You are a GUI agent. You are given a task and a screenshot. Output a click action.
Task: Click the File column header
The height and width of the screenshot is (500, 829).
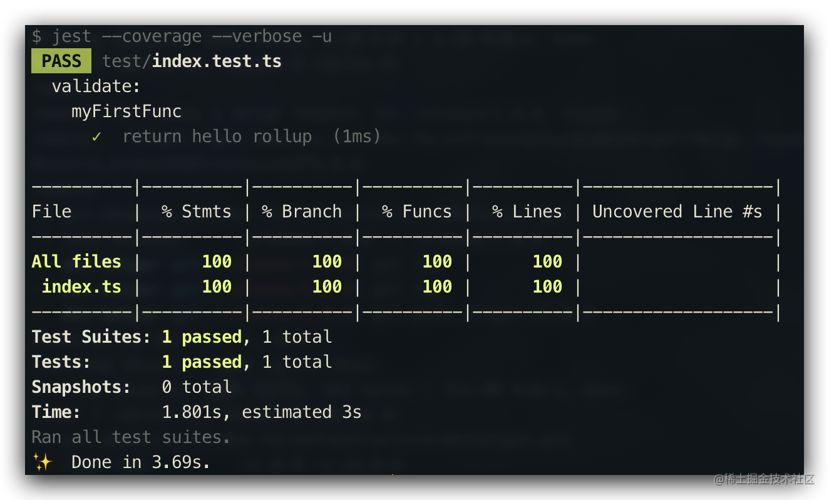(52, 212)
